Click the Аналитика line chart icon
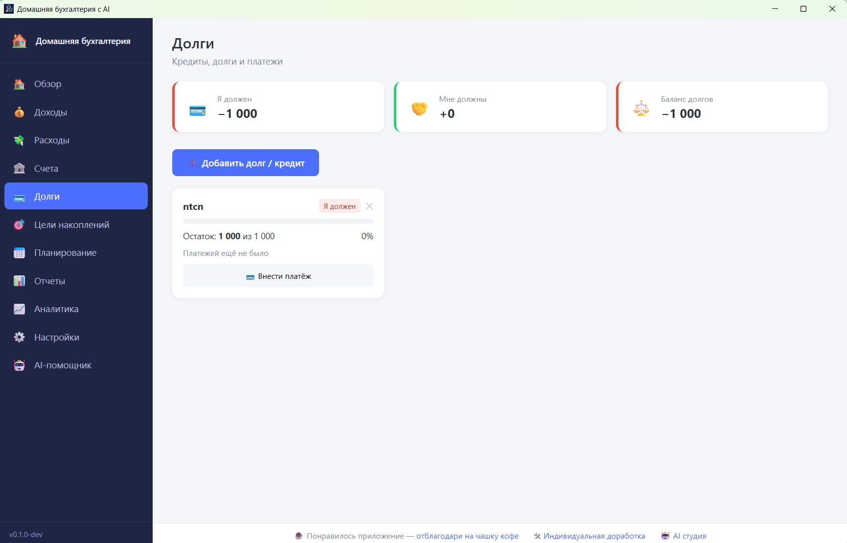The height and width of the screenshot is (543, 847). [x=19, y=309]
